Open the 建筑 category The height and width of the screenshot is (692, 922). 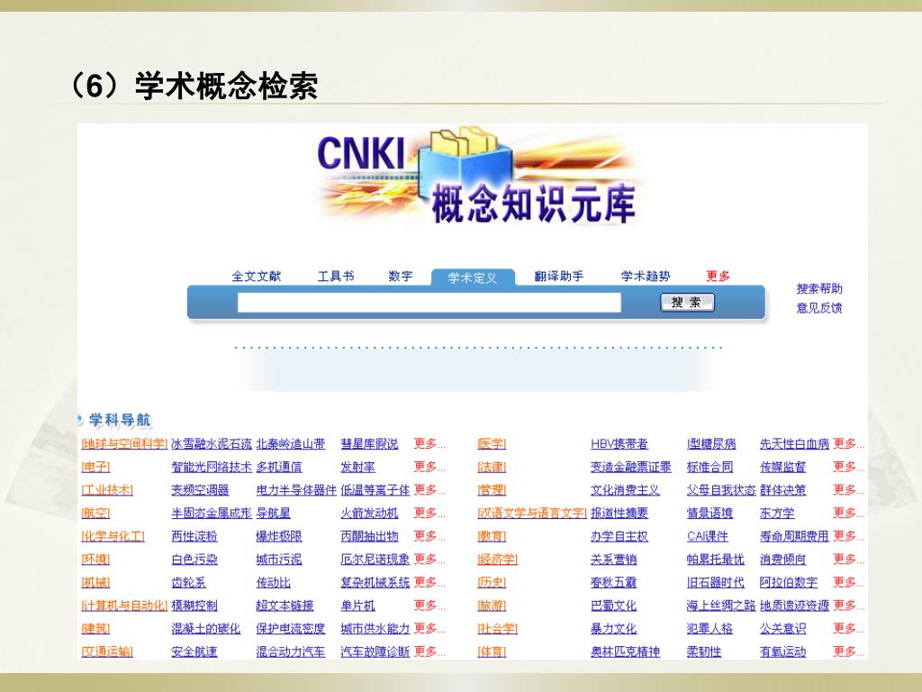[x=95, y=629]
